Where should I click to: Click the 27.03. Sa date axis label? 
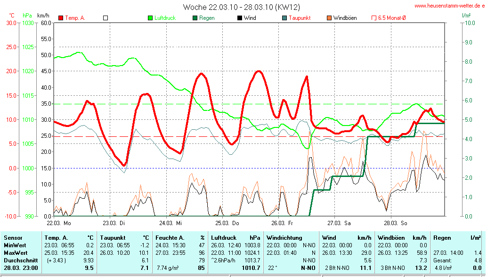point(340,222)
